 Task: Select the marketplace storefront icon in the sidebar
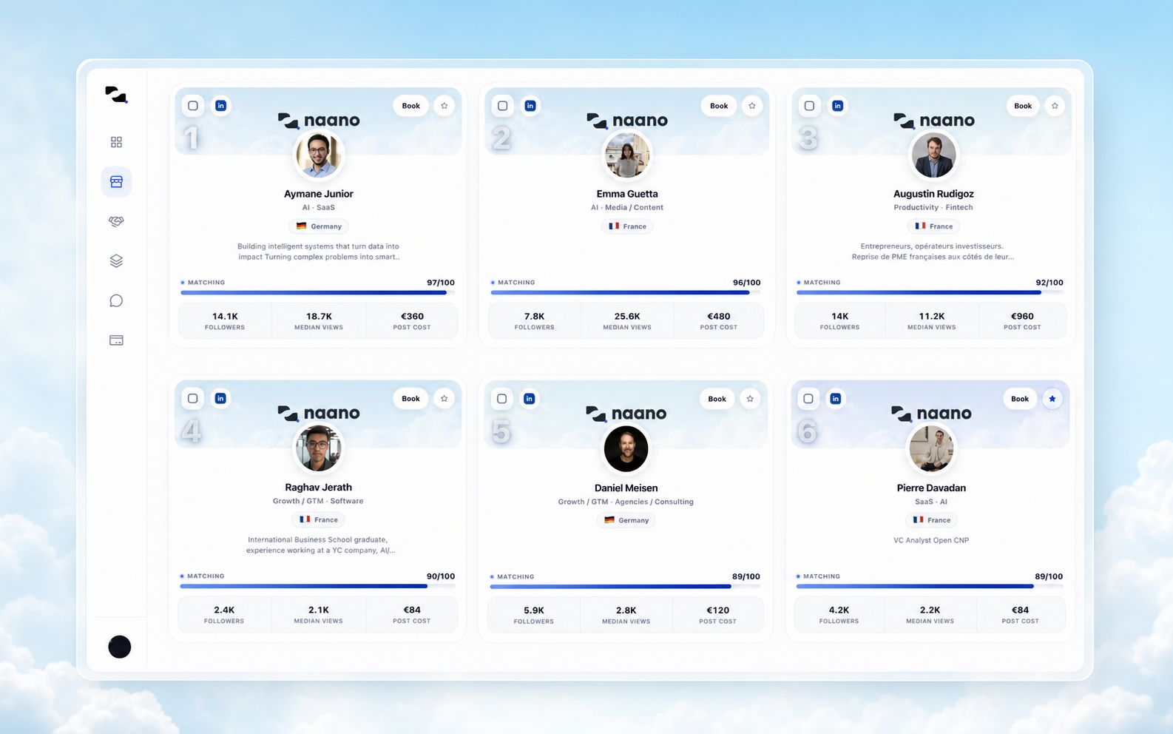[116, 181]
